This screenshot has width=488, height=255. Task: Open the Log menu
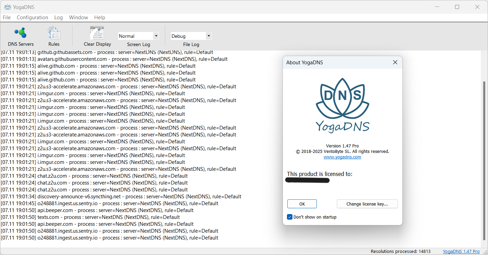(58, 18)
